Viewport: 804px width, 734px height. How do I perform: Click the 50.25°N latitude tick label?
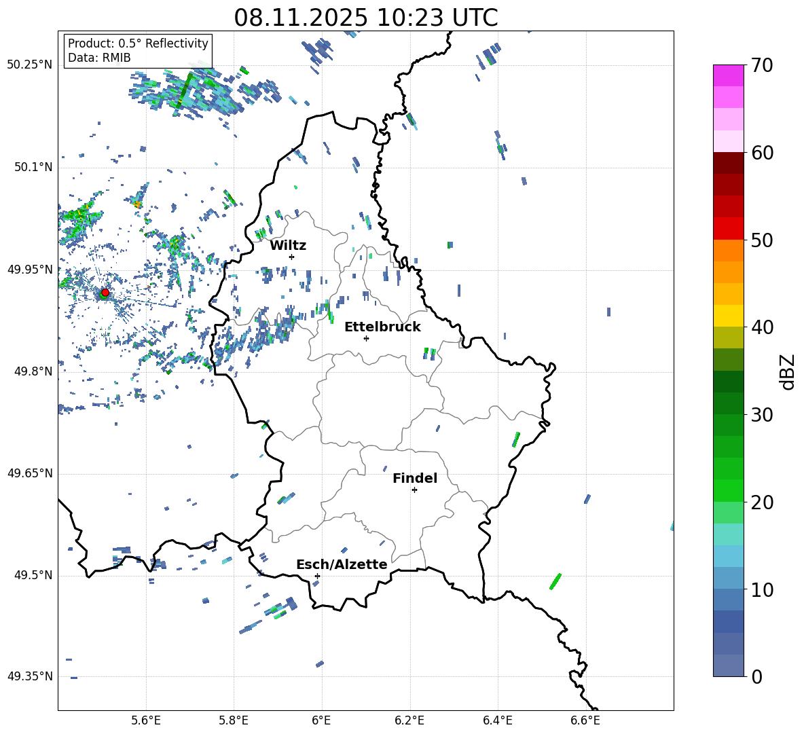point(29,65)
